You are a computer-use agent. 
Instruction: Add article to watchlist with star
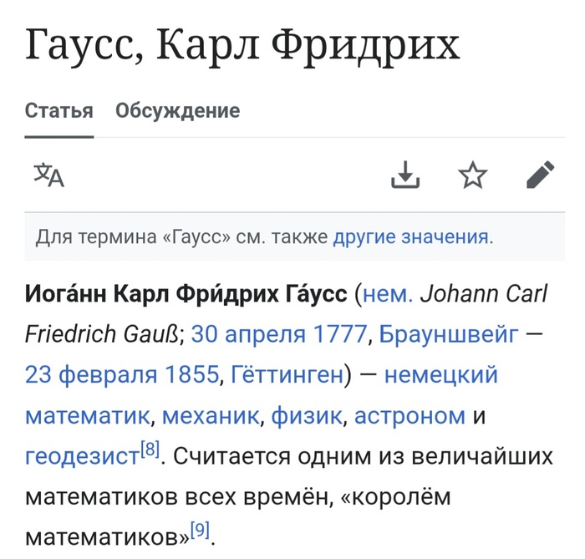pyautogui.click(x=473, y=175)
